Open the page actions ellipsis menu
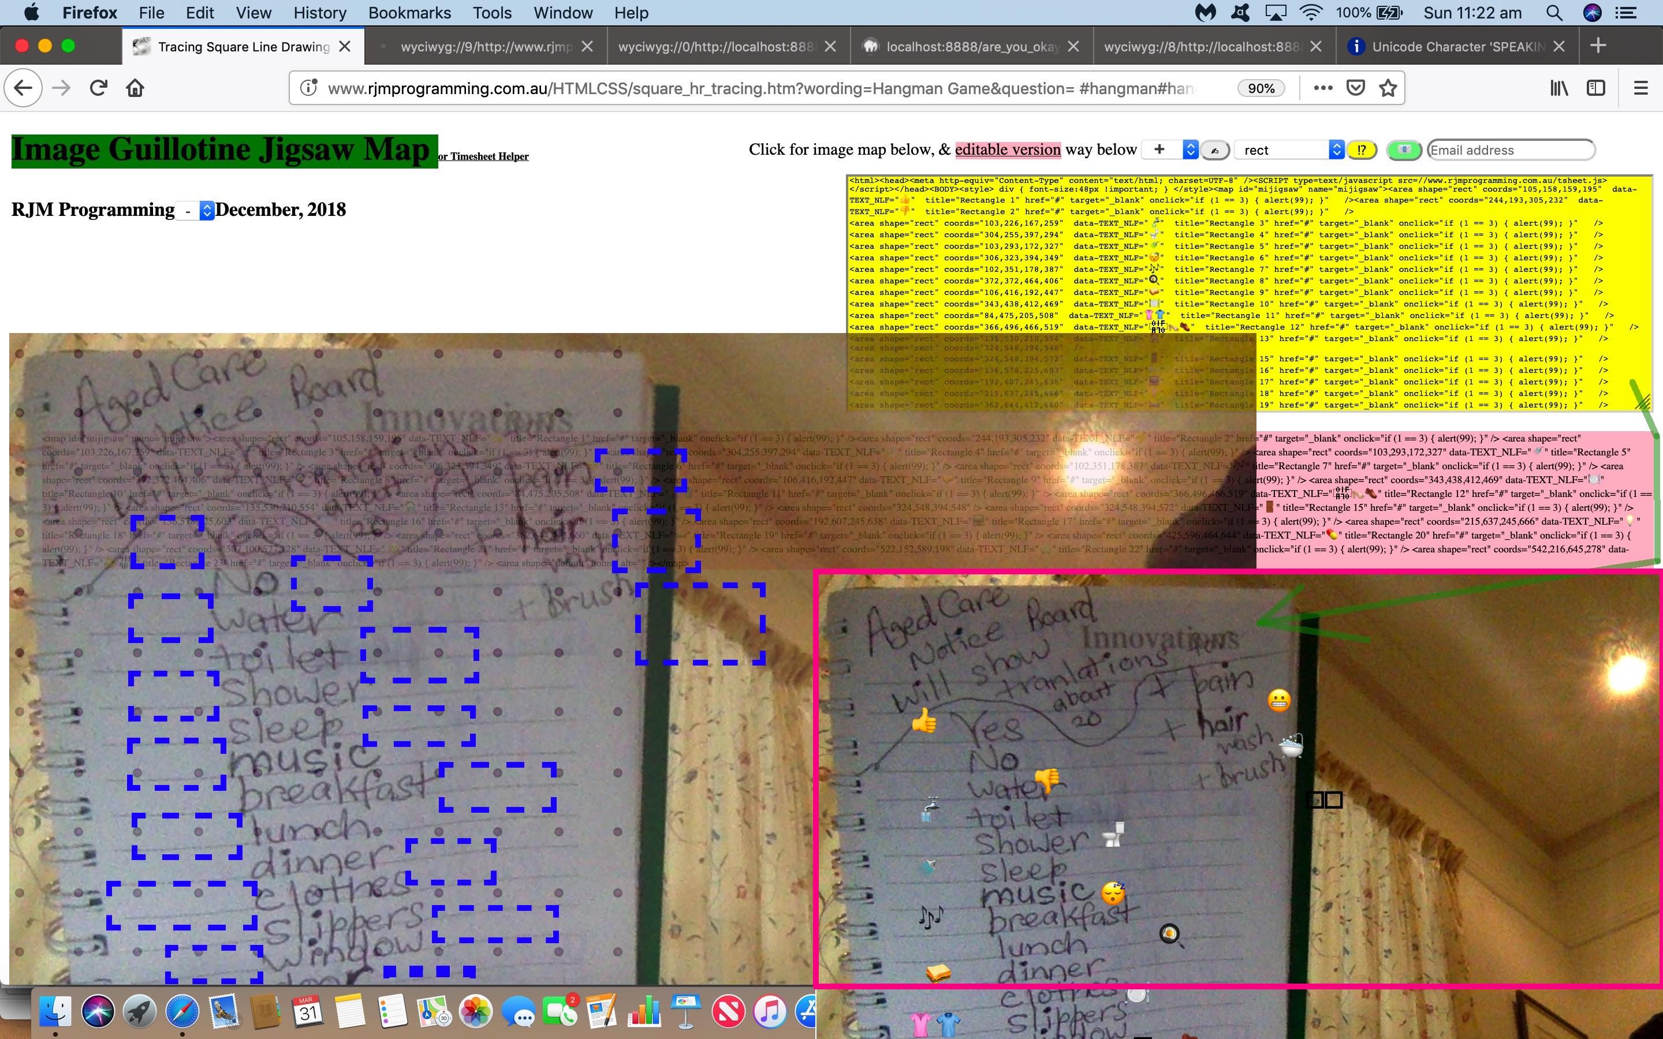This screenshot has width=1663, height=1039. pyautogui.click(x=1323, y=88)
